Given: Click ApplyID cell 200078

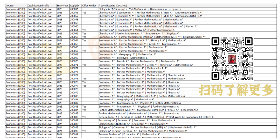Looking at the screenshot, I should pyautogui.click(x=75, y=89).
